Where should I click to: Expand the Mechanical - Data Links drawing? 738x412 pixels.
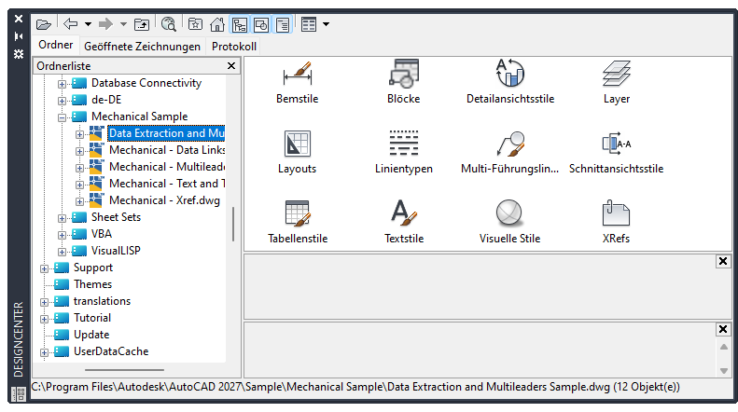pos(79,151)
